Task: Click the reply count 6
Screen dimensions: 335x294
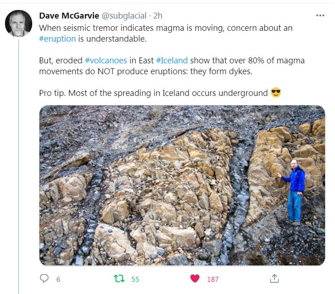Action: click(x=58, y=279)
